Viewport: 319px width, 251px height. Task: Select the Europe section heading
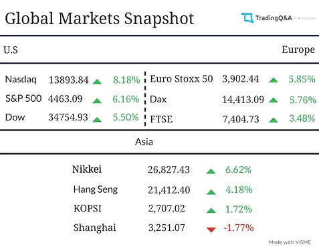[x=298, y=50]
